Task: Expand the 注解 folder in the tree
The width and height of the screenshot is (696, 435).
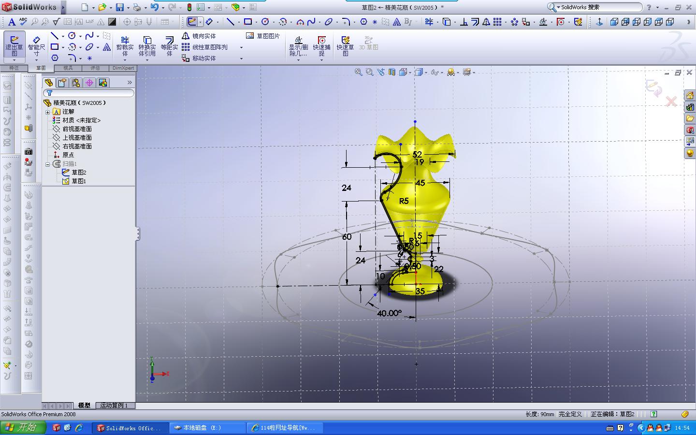Action: [x=48, y=112]
